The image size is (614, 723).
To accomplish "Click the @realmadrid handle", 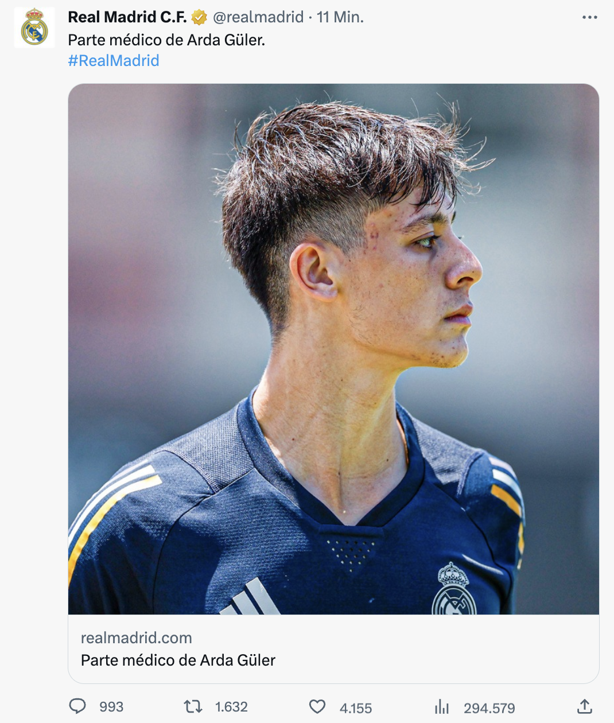I will click(258, 18).
